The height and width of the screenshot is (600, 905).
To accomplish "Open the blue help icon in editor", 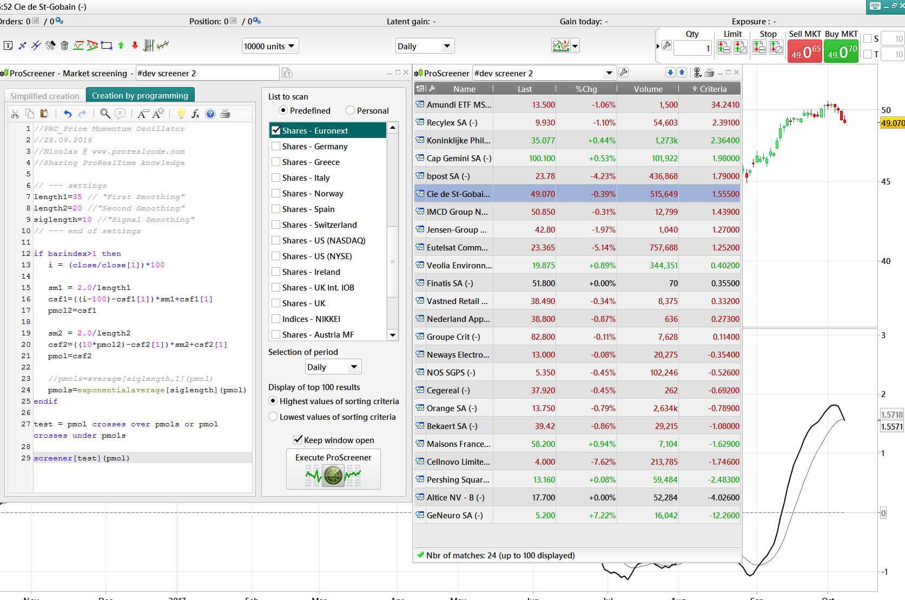I will pyautogui.click(x=210, y=114).
